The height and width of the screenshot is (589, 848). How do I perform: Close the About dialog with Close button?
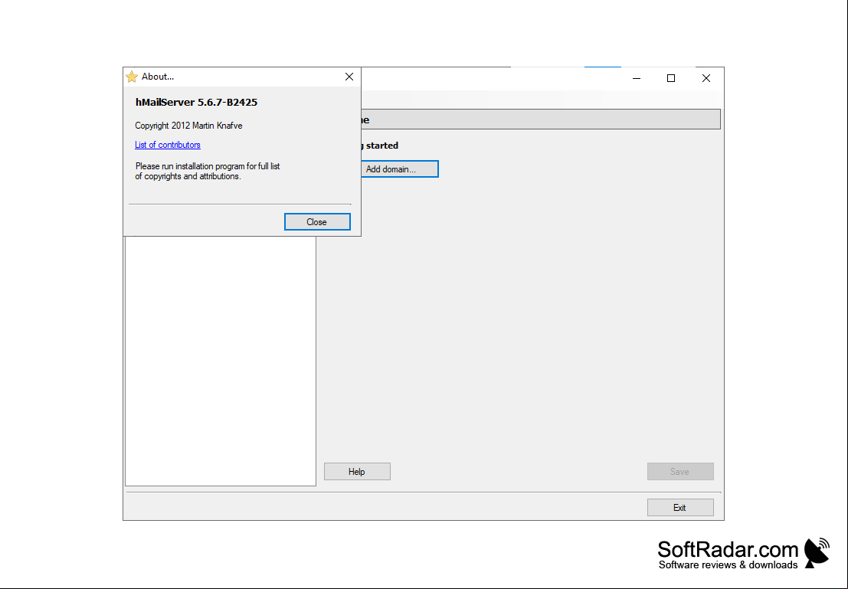(317, 222)
